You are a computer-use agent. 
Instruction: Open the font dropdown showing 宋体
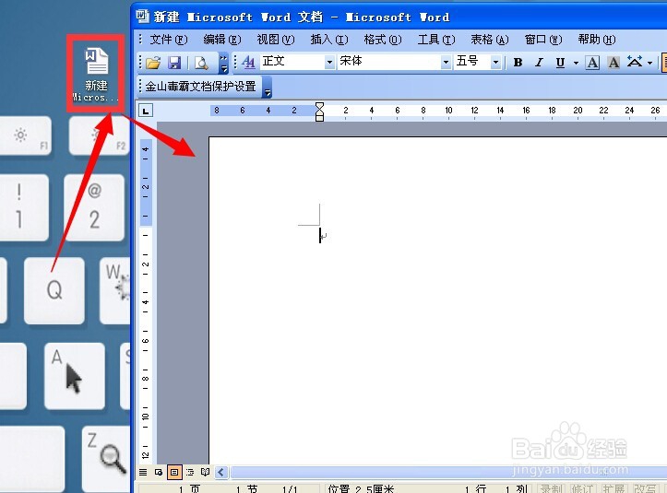point(446,63)
